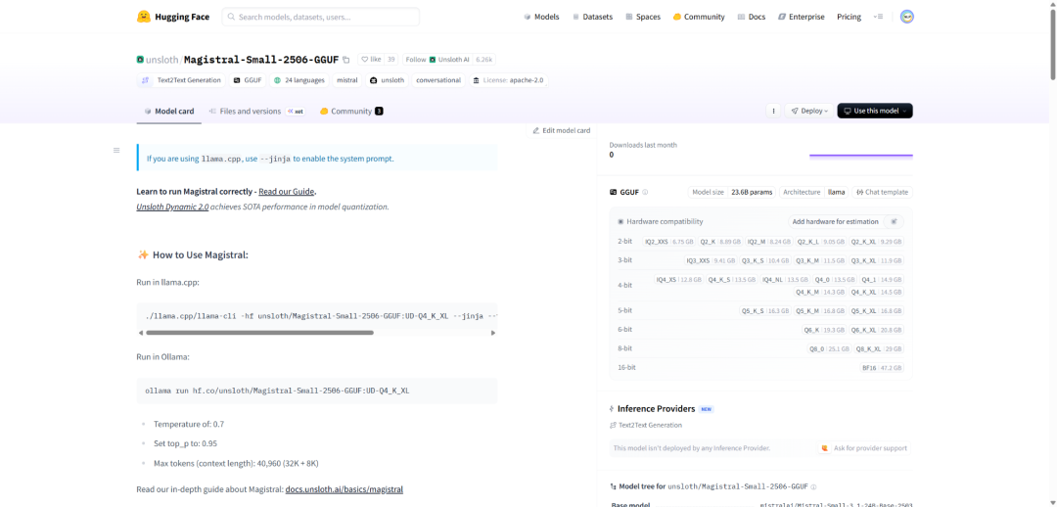Click the 6.26k followers count
This screenshot has height=507, width=1057.
[x=484, y=60]
